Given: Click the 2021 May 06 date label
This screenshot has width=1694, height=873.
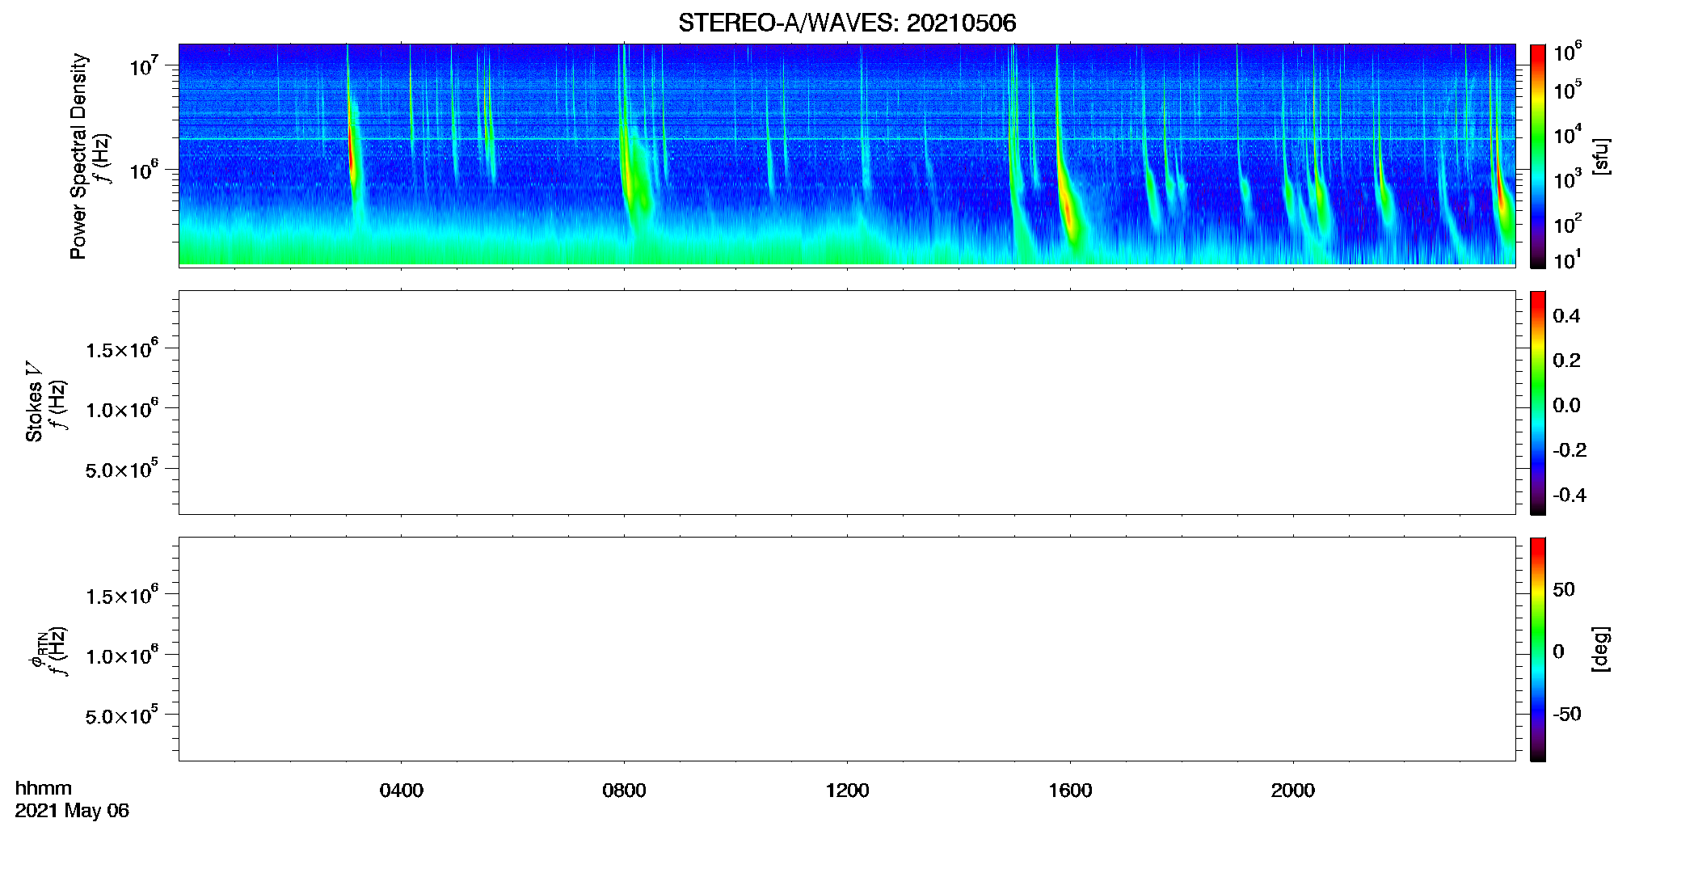Looking at the screenshot, I should (x=72, y=811).
